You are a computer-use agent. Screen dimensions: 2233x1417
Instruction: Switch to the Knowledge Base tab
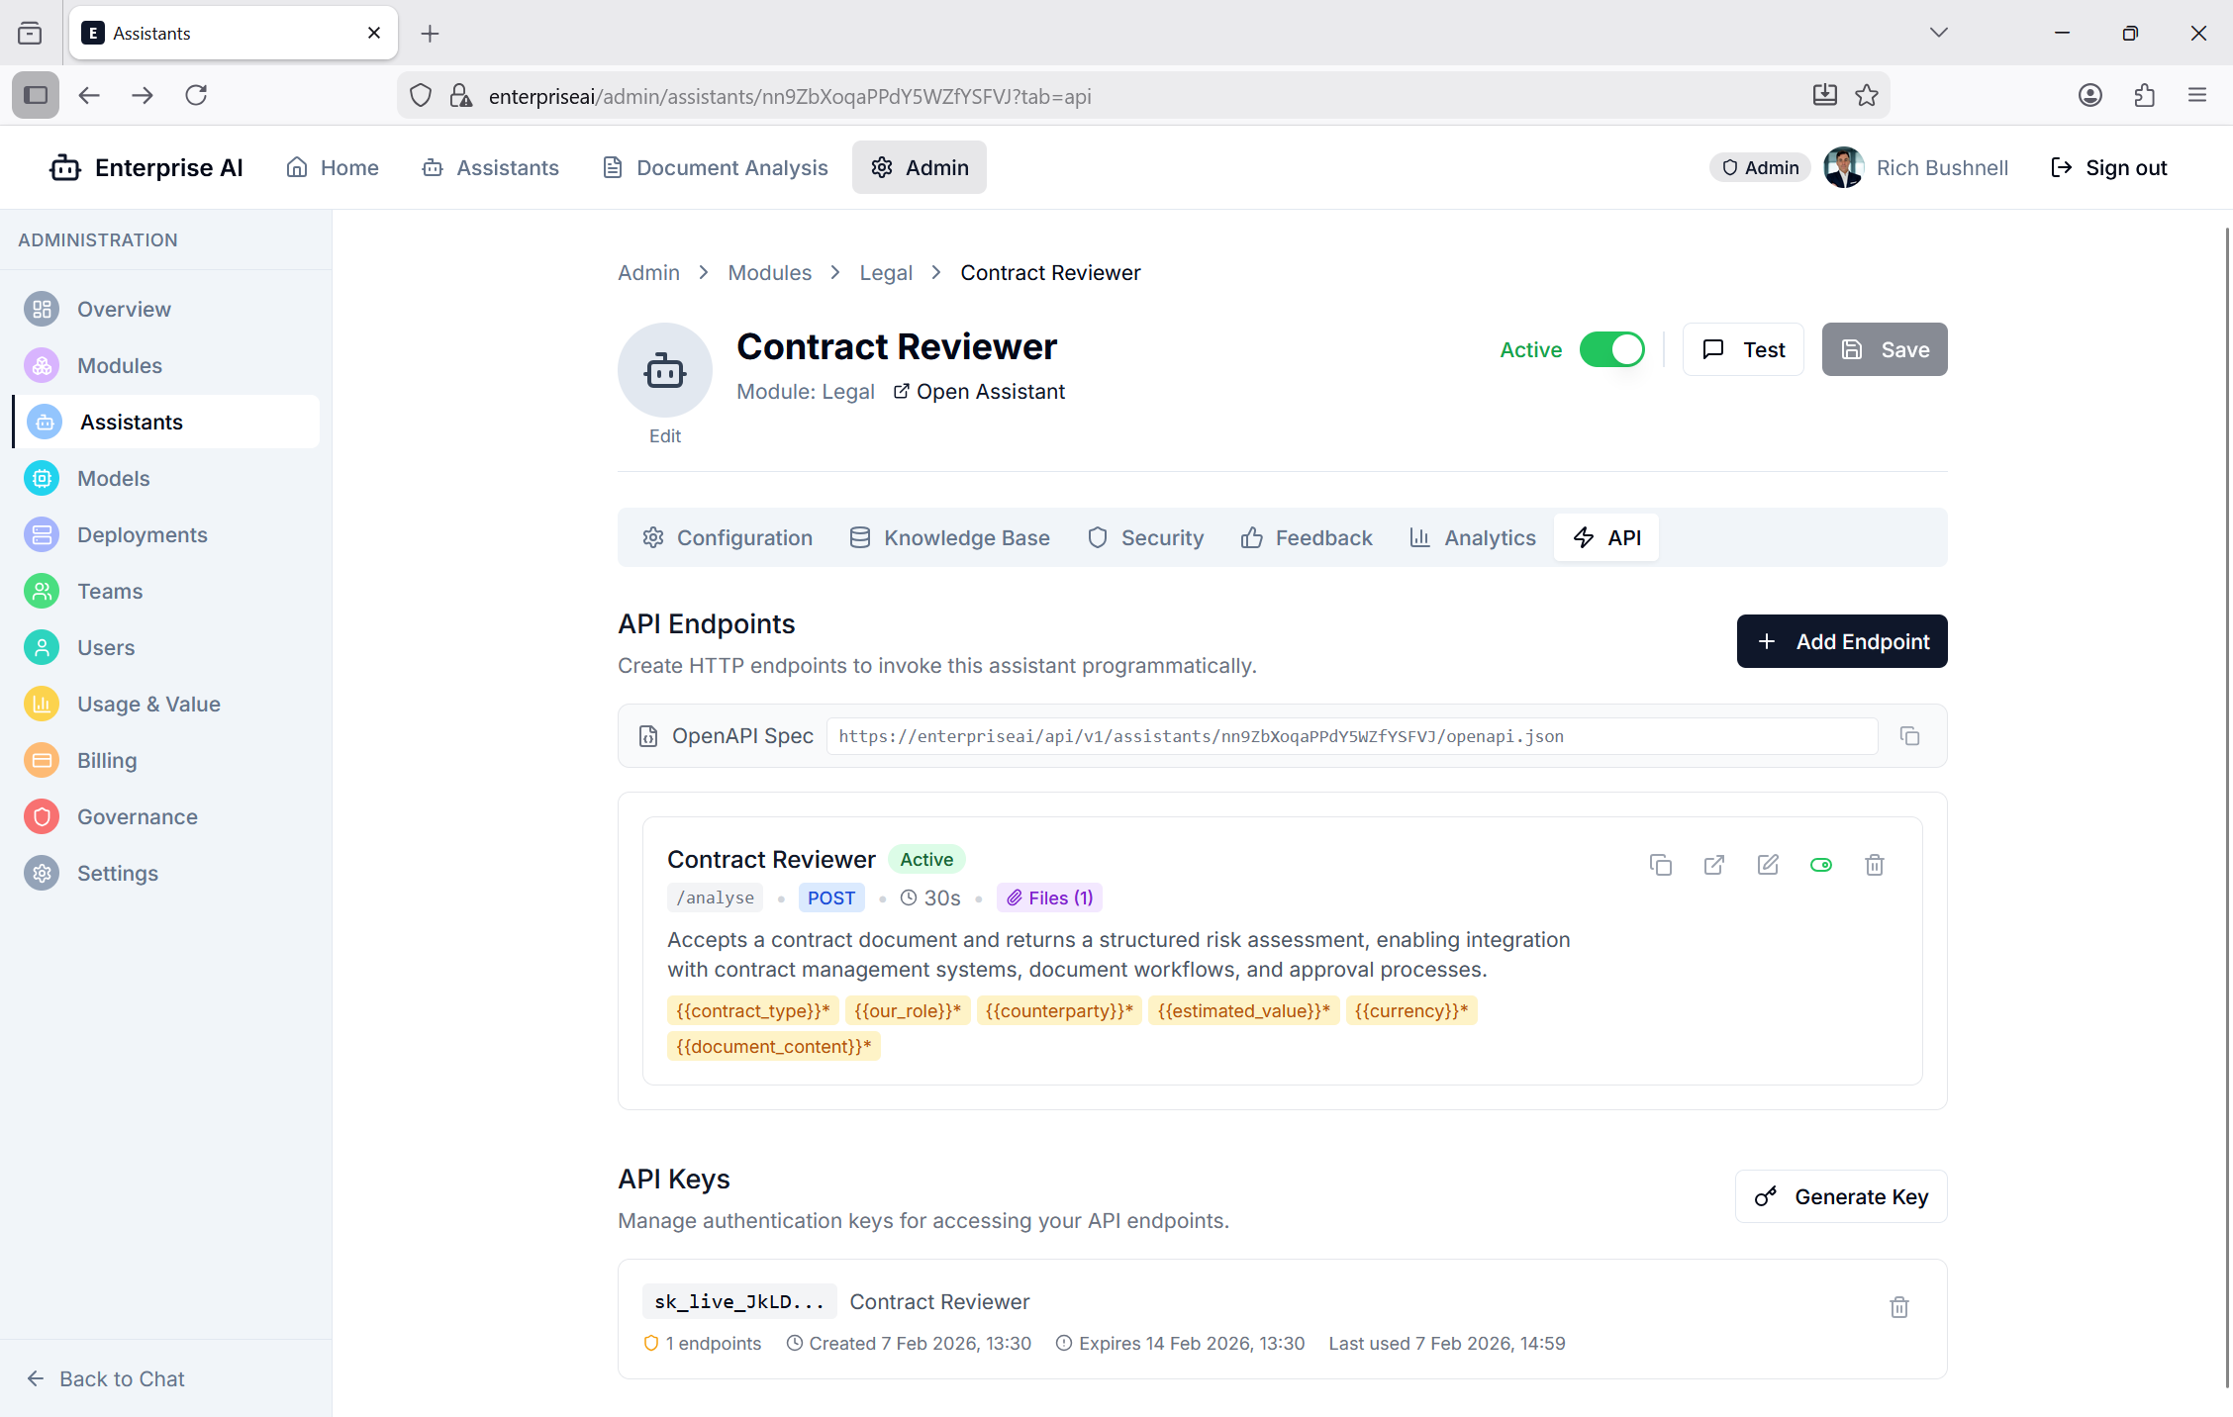click(949, 537)
